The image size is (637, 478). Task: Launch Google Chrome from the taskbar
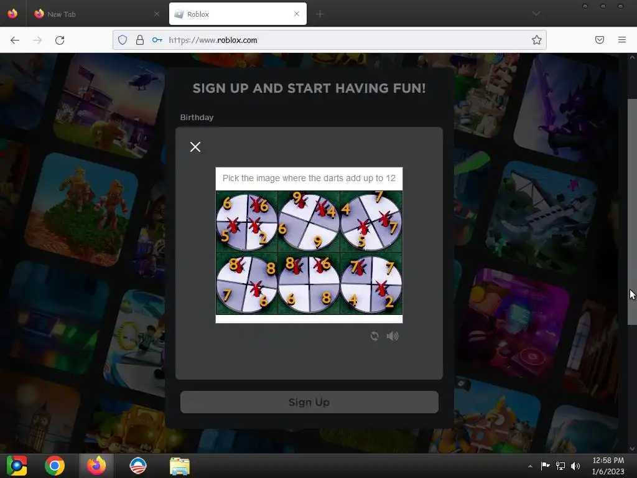click(x=55, y=466)
